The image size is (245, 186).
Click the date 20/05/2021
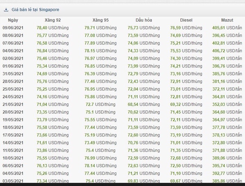pyautogui.click(x=13, y=112)
